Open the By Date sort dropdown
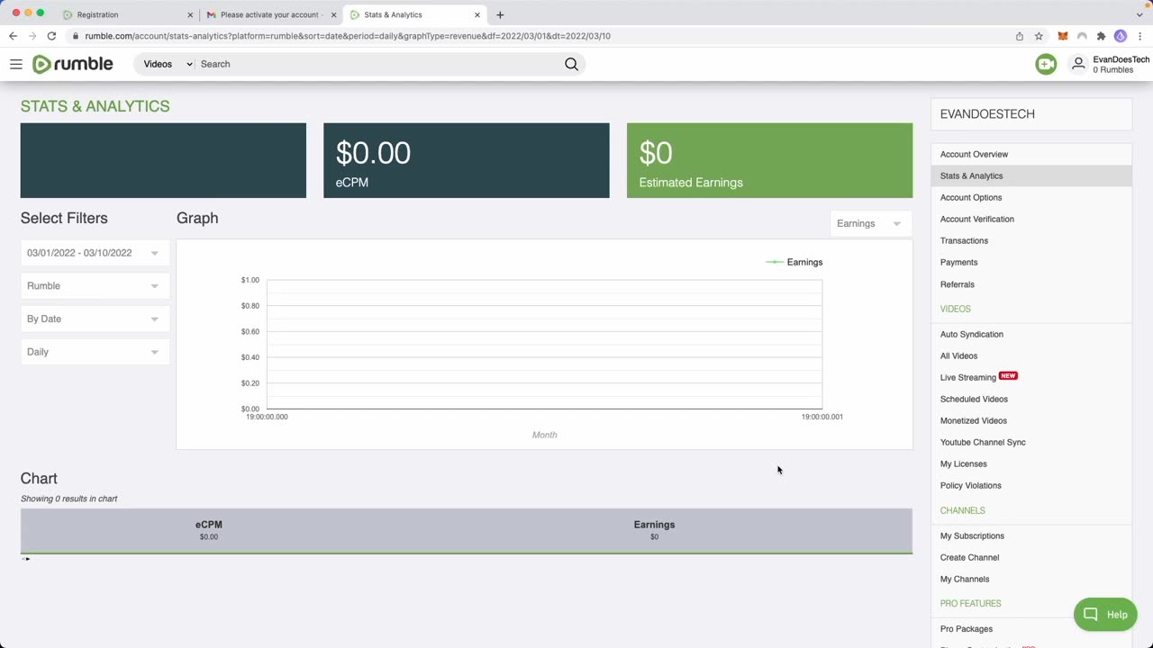1153x648 pixels. tap(95, 319)
